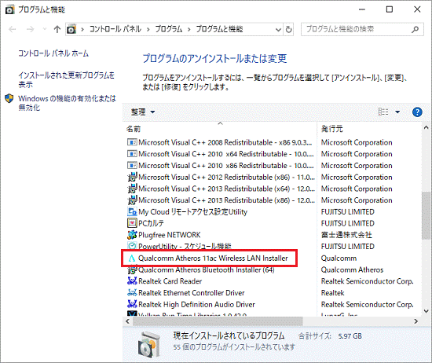
Task: Click Realtek High Definition Audio Driver icon
Action: click(x=132, y=304)
